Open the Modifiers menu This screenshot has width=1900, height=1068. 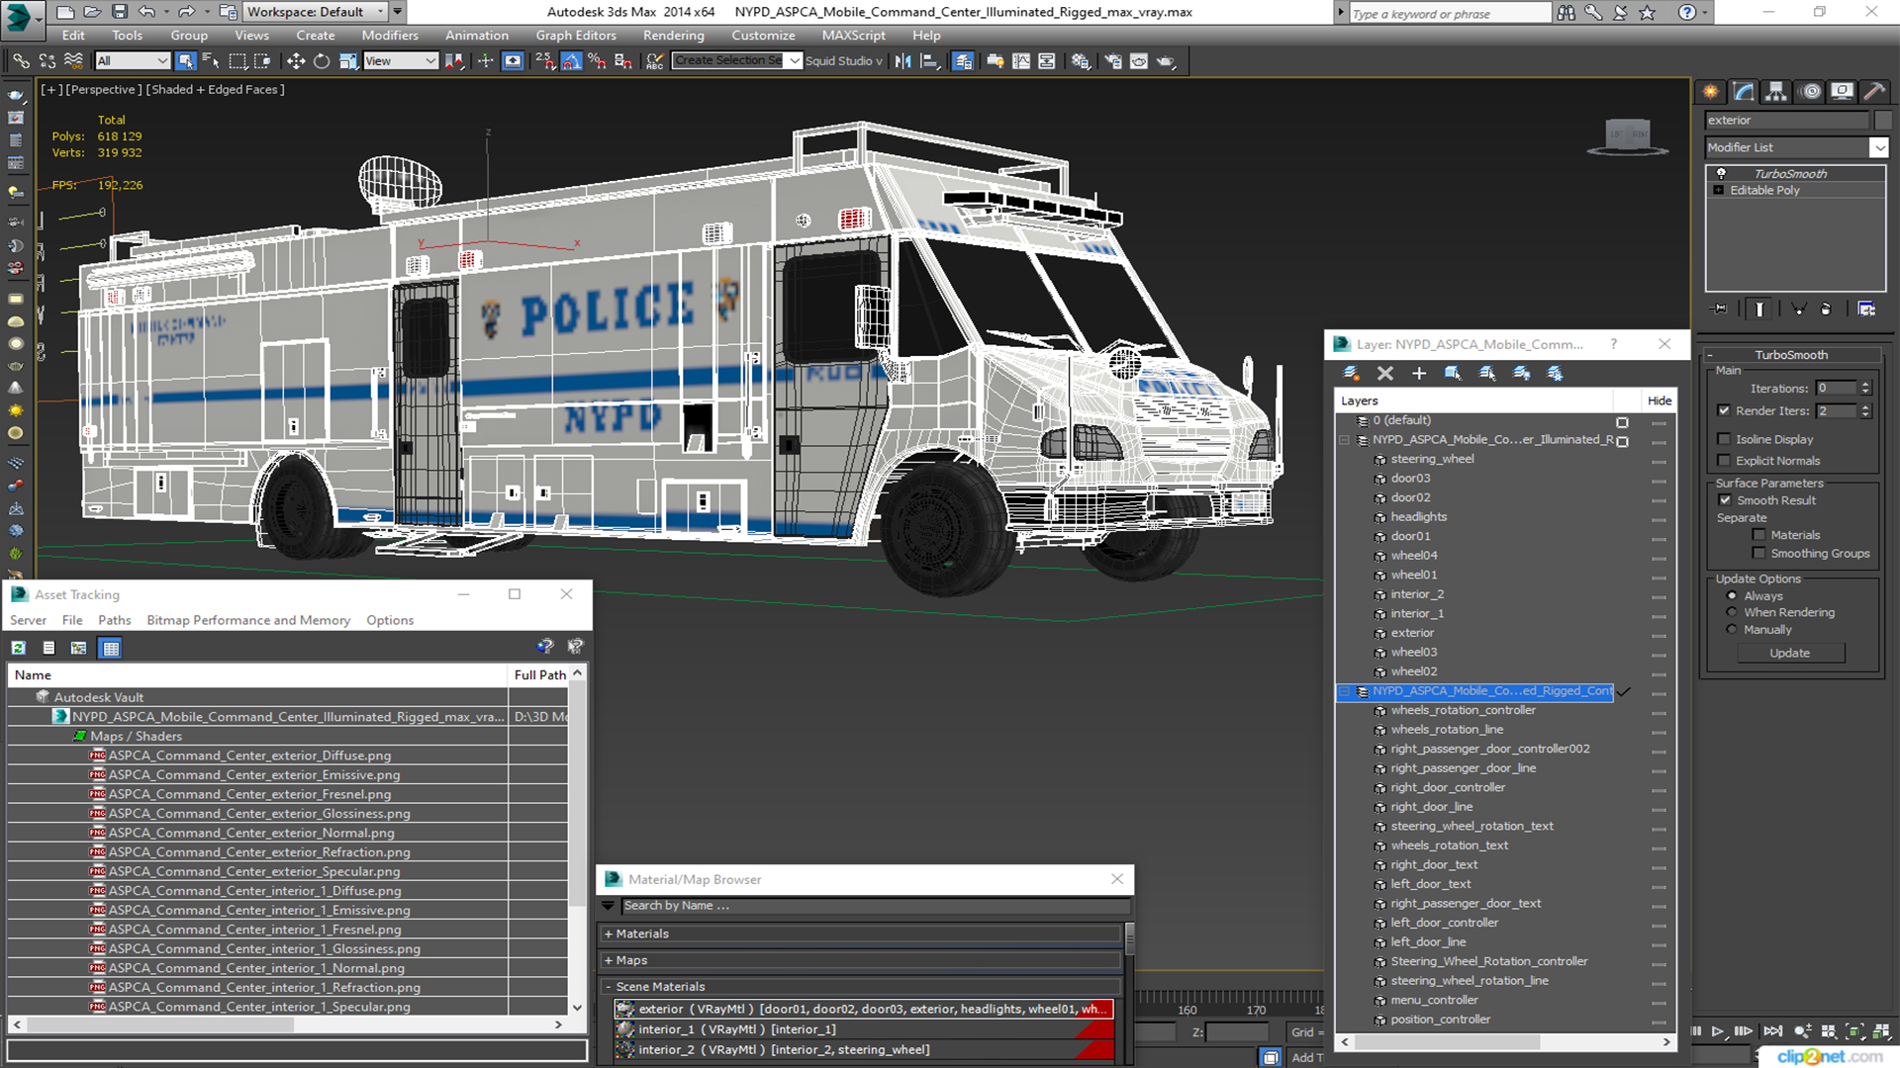click(x=390, y=36)
